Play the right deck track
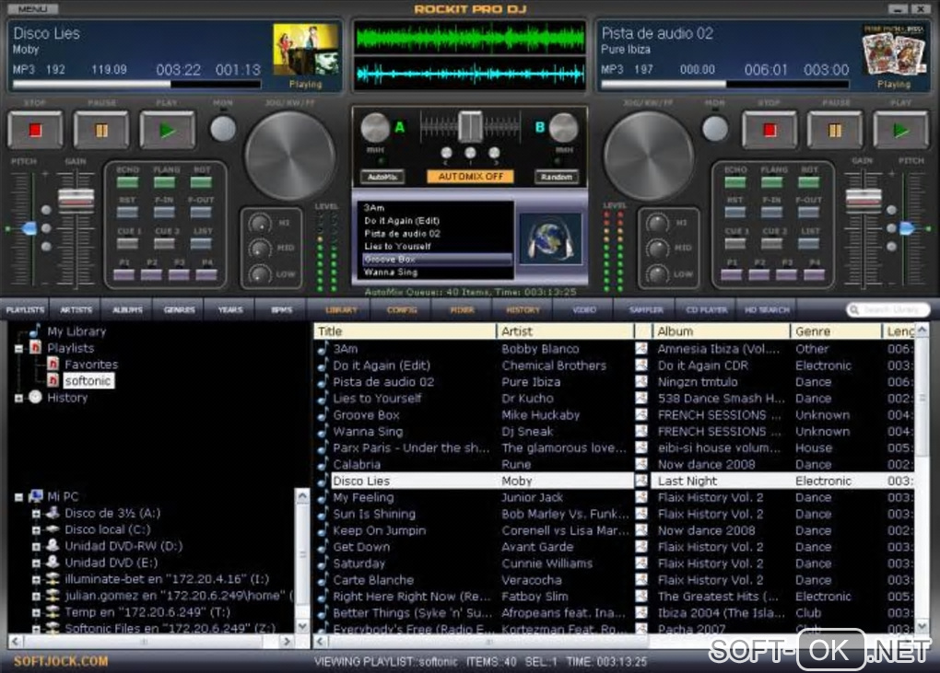940x673 pixels. click(900, 130)
